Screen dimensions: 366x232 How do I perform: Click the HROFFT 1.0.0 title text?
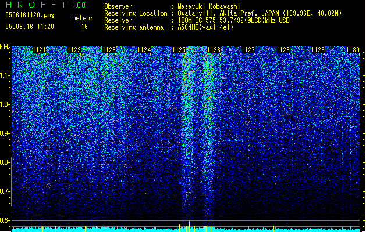point(45,5)
